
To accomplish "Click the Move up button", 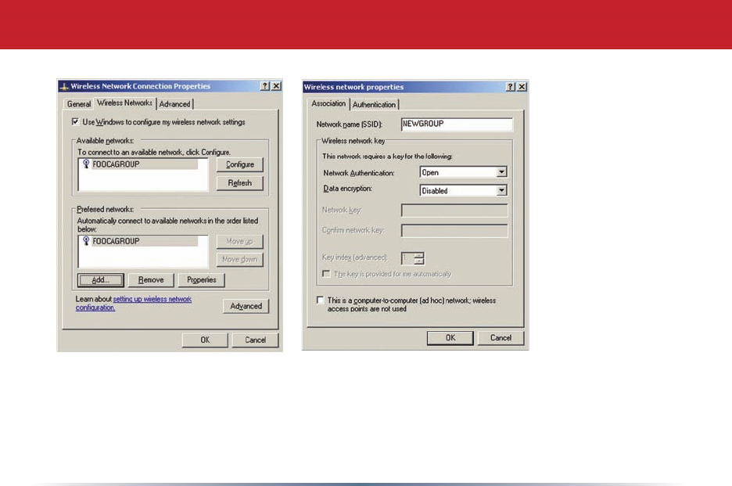I will (240, 242).
